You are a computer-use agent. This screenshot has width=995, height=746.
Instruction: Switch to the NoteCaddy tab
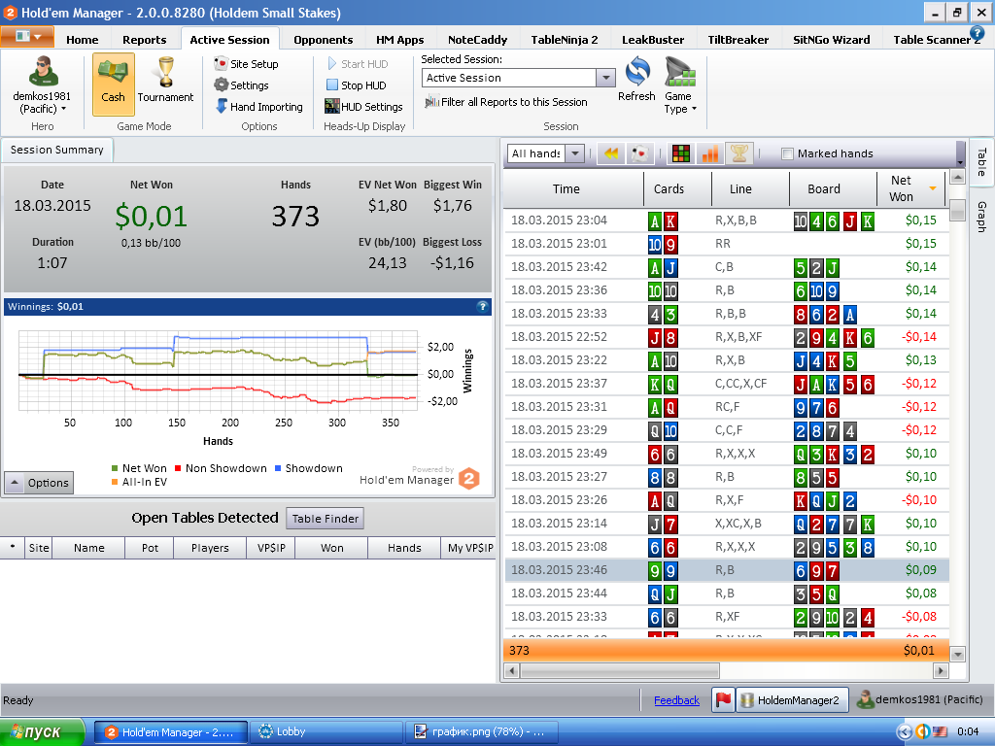477,39
